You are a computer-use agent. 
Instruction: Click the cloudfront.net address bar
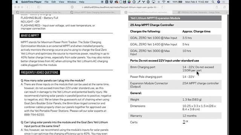[x=120, y=7]
